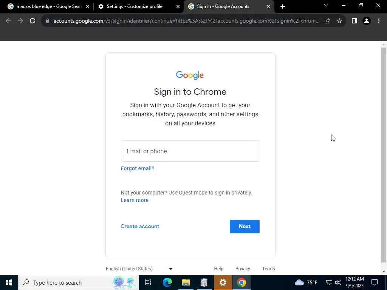Launch Microsoft Edge from the taskbar
The width and height of the screenshot is (387, 290).
tap(167, 282)
